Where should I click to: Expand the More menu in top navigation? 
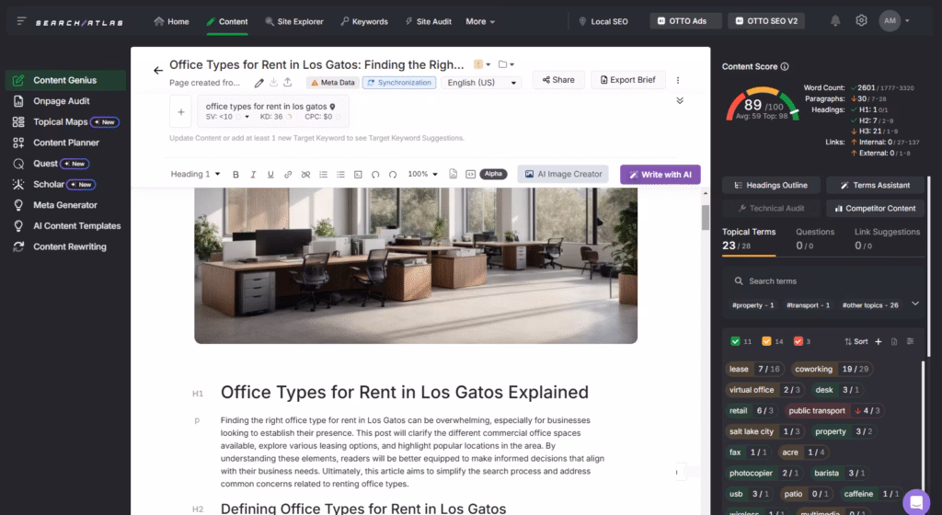pos(479,21)
